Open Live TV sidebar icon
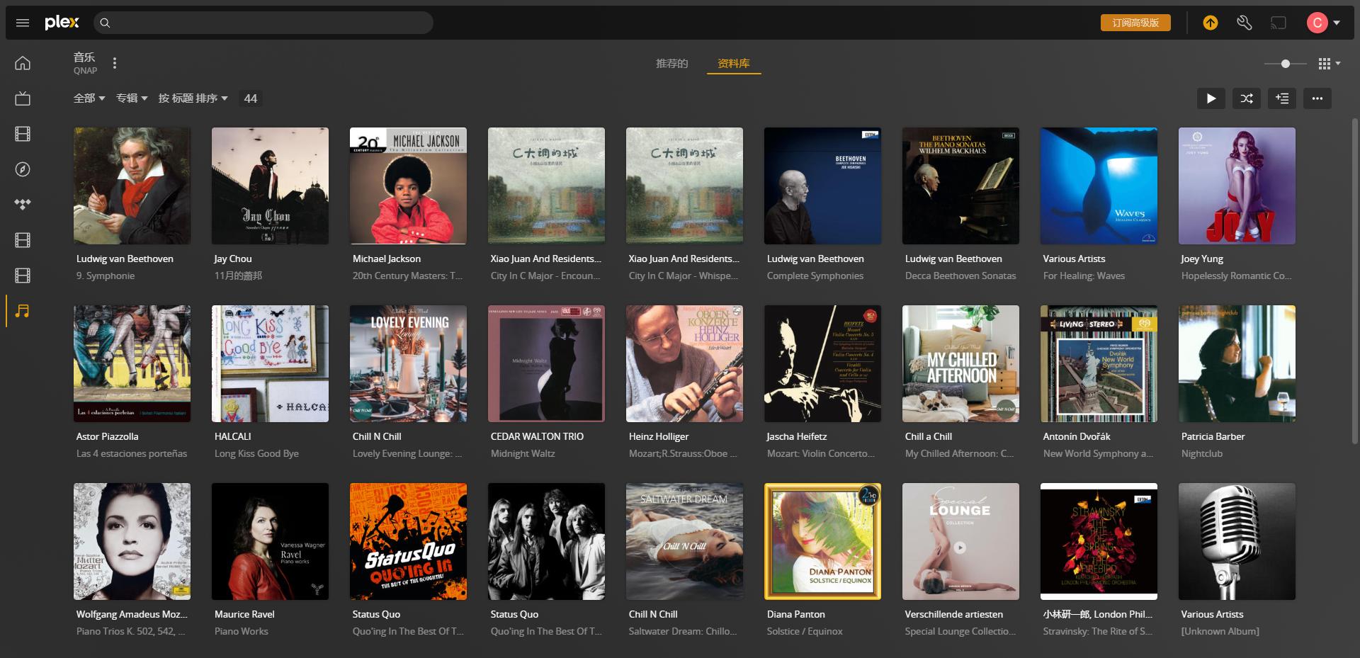 pos(23,98)
